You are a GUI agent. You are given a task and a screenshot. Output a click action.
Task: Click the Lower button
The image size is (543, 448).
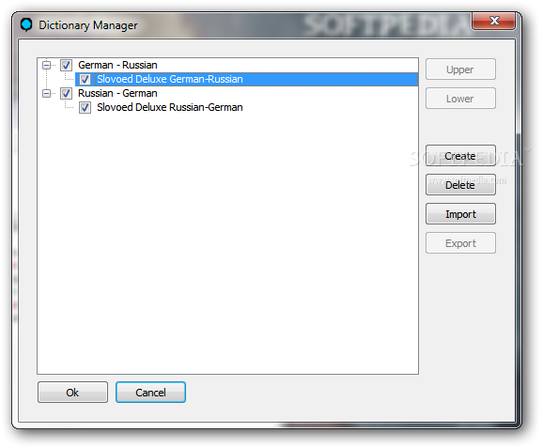point(460,99)
